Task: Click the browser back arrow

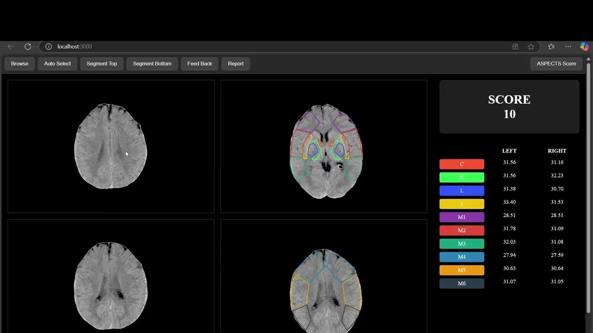Action: [x=11, y=47]
